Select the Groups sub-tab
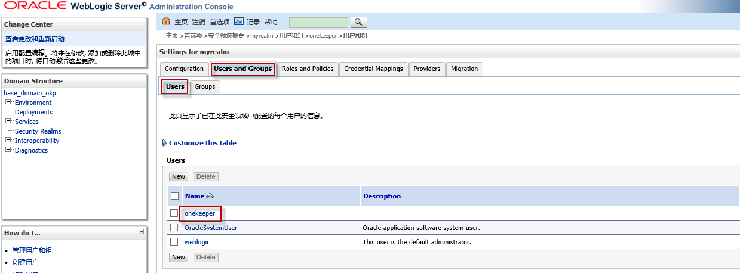This screenshot has width=740, height=273. [x=205, y=86]
